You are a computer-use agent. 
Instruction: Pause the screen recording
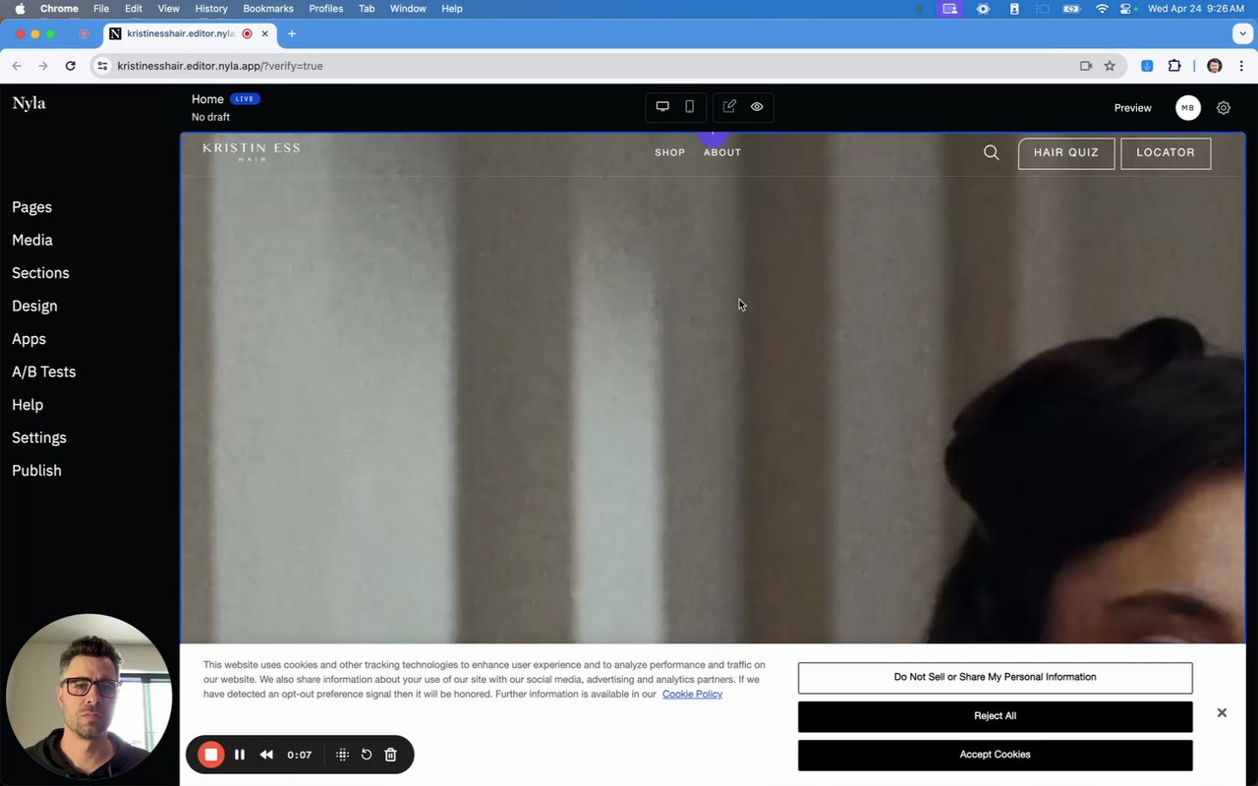[x=240, y=755]
